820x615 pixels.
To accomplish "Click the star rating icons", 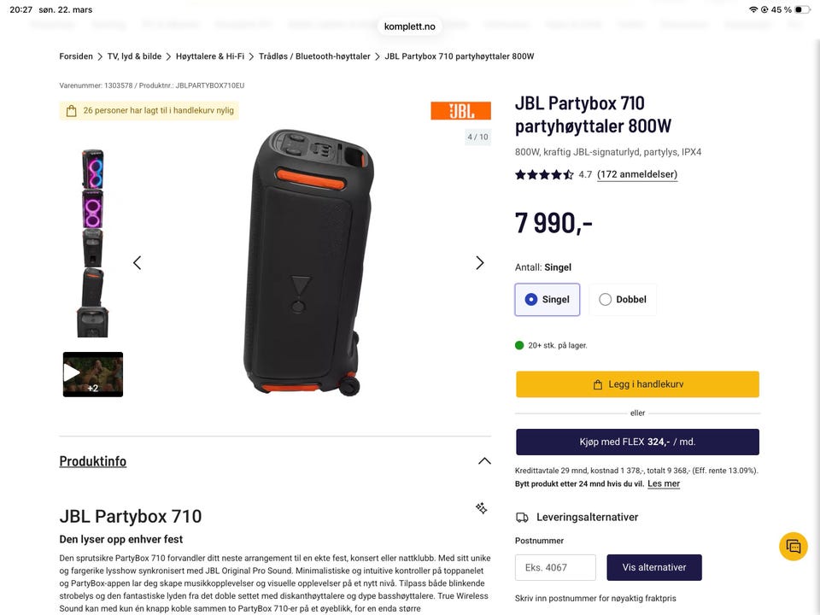I will click(544, 174).
